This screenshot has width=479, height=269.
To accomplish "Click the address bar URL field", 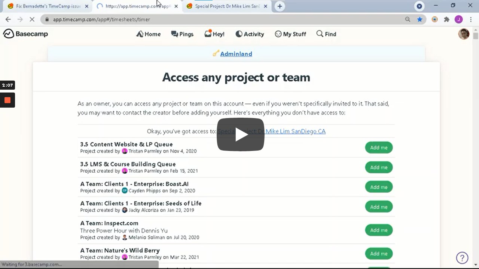I will click(x=225, y=19).
